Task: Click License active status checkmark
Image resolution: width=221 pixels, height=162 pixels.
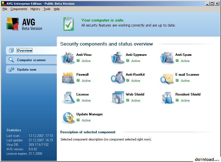Action: pyautogui.click(x=78, y=100)
